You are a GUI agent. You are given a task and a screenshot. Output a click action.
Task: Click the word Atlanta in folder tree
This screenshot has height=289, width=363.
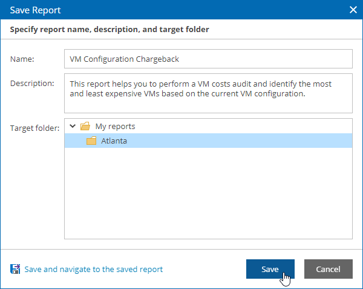(114, 141)
